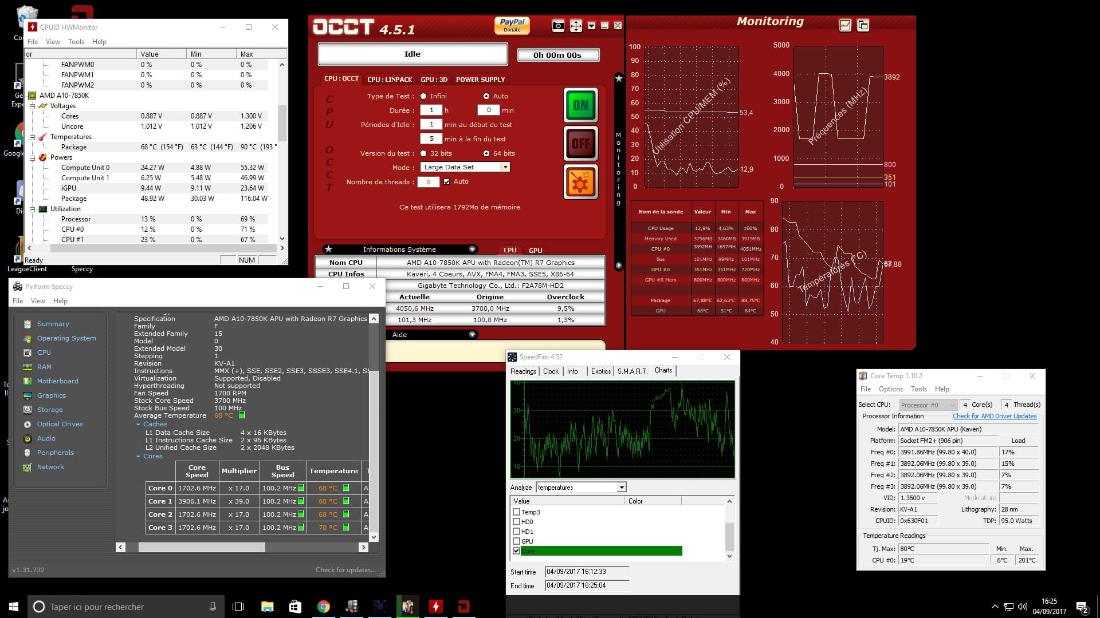Open OCCT settings gear icon
This screenshot has width=1100, height=618.
[x=580, y=182]
